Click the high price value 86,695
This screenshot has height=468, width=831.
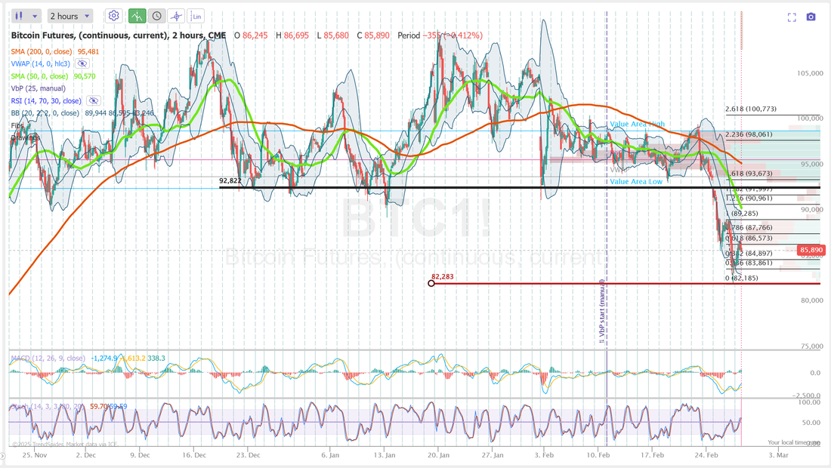tap(296, 35)
